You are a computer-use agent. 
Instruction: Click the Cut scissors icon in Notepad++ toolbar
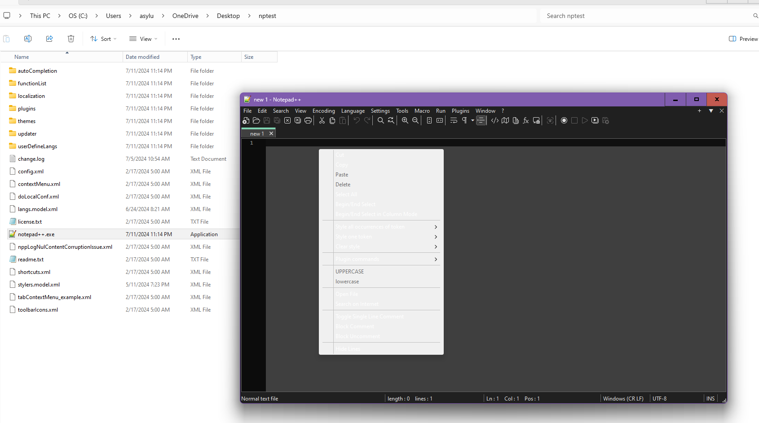coord(322,120)
